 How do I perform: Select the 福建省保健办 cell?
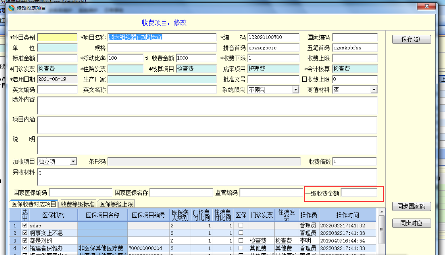54,248
